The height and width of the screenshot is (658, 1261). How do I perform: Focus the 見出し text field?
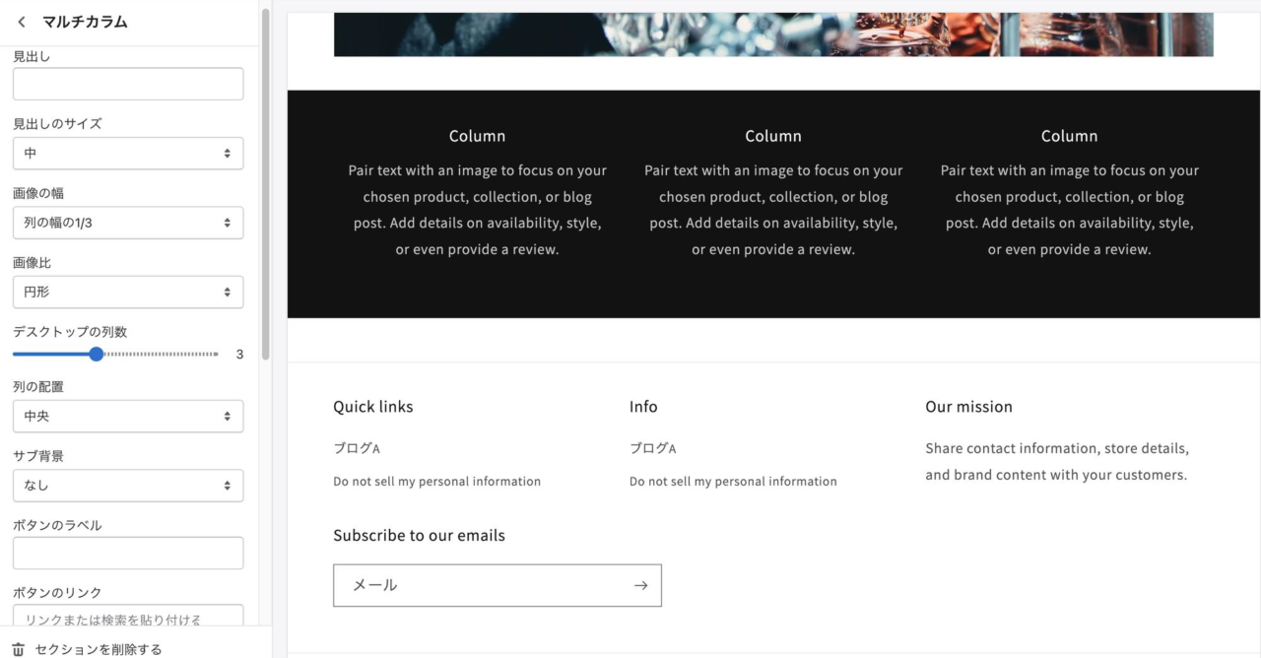(128, 84)
